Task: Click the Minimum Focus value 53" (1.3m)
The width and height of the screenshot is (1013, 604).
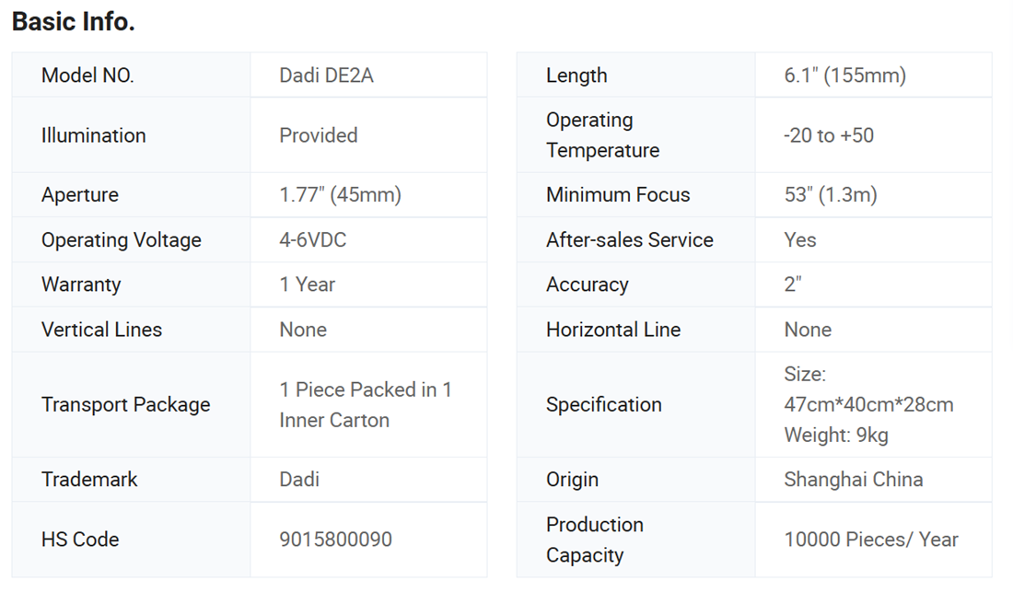Action: pyautogui.click(x=830, y=195)
